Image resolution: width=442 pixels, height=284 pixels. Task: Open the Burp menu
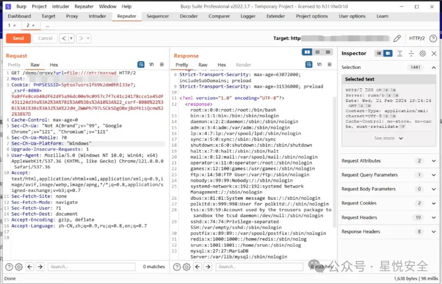(x=21, y=7)
